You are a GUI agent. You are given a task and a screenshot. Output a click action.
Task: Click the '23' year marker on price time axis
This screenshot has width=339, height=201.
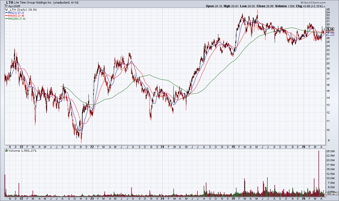tap(92, 146)
